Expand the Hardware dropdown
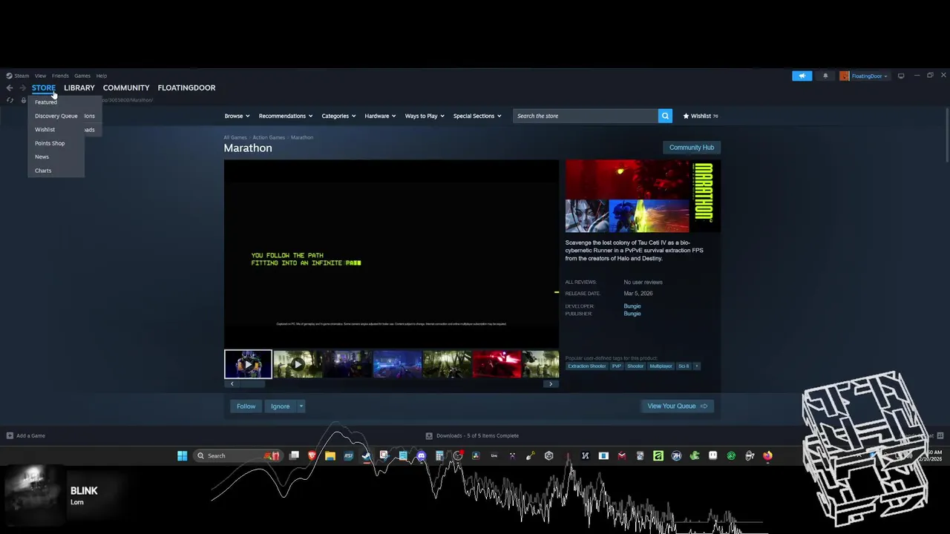The height and width of the screenshot is (534, 950). pos(380,116)
